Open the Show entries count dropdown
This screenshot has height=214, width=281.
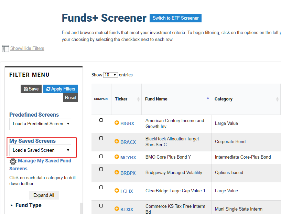(110, 75)
